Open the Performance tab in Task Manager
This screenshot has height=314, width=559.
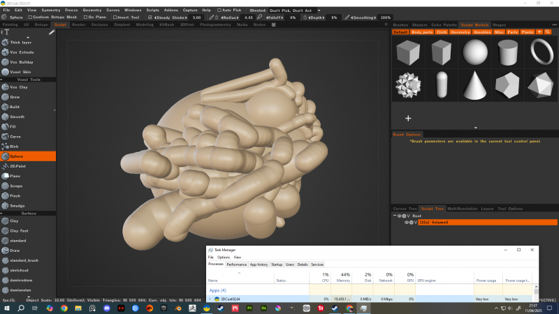(x=236, y=264)
